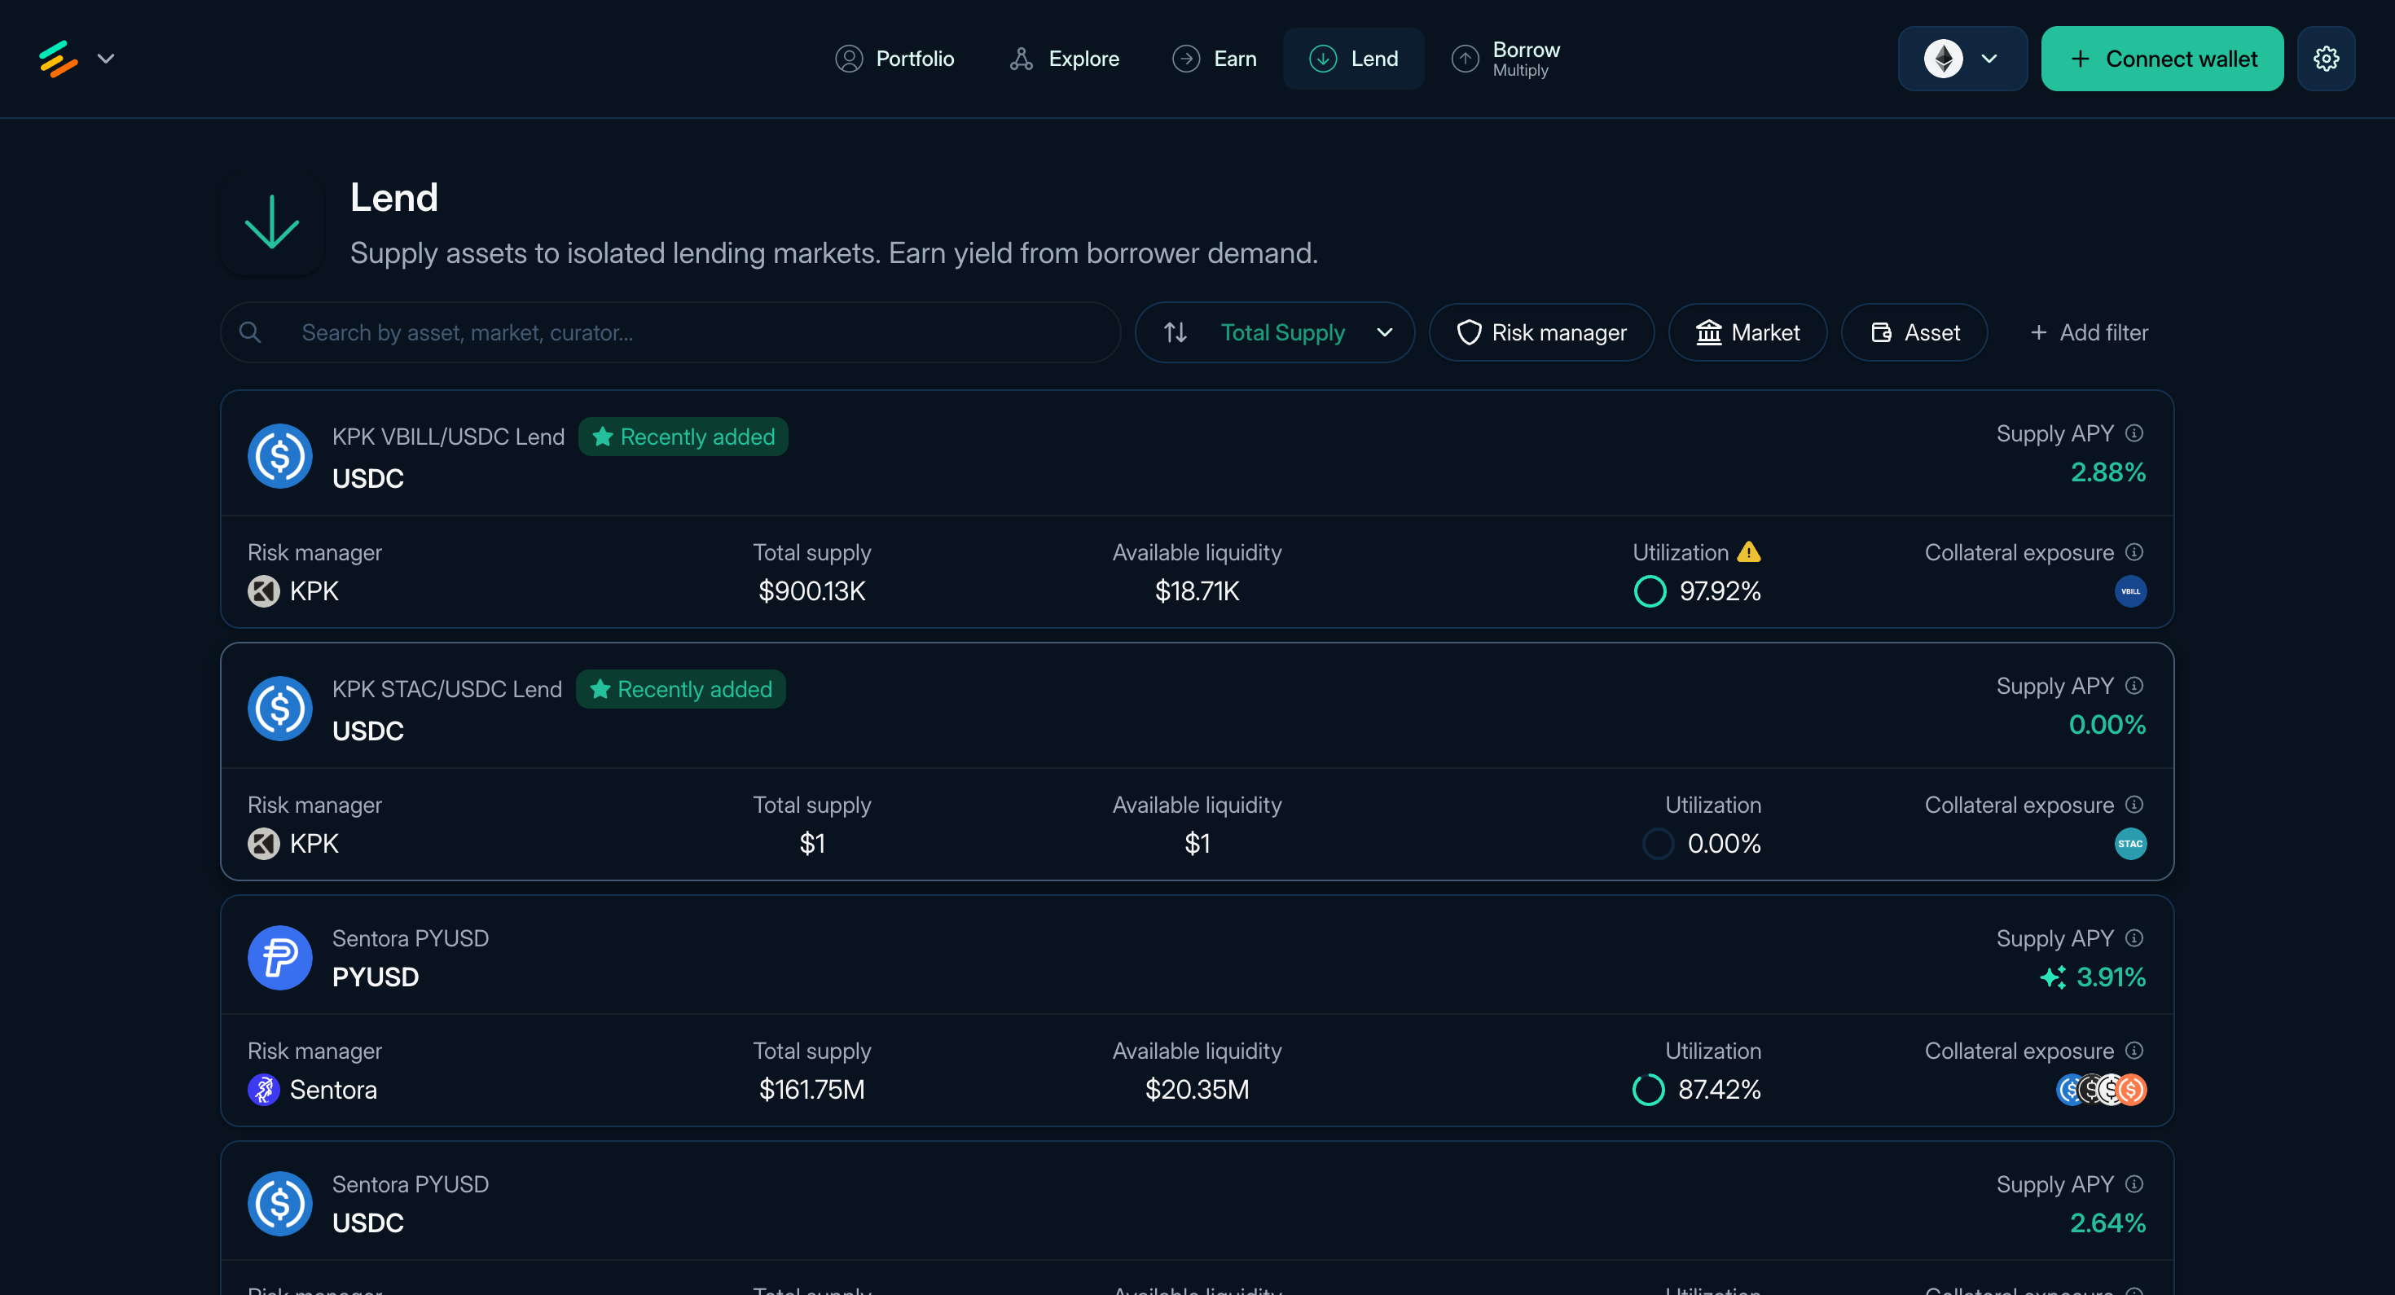Click the USDC icon of Sentora PYUSD USDC card
This screenshot has height=1295, width=2395.
tap(280, 1203)
